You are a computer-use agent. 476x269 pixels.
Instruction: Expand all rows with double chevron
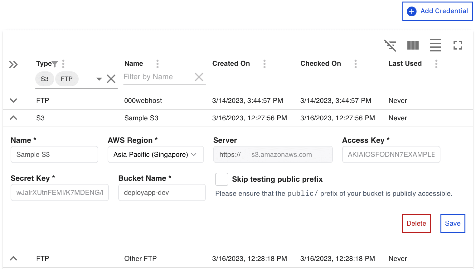(x=13, y=65)
